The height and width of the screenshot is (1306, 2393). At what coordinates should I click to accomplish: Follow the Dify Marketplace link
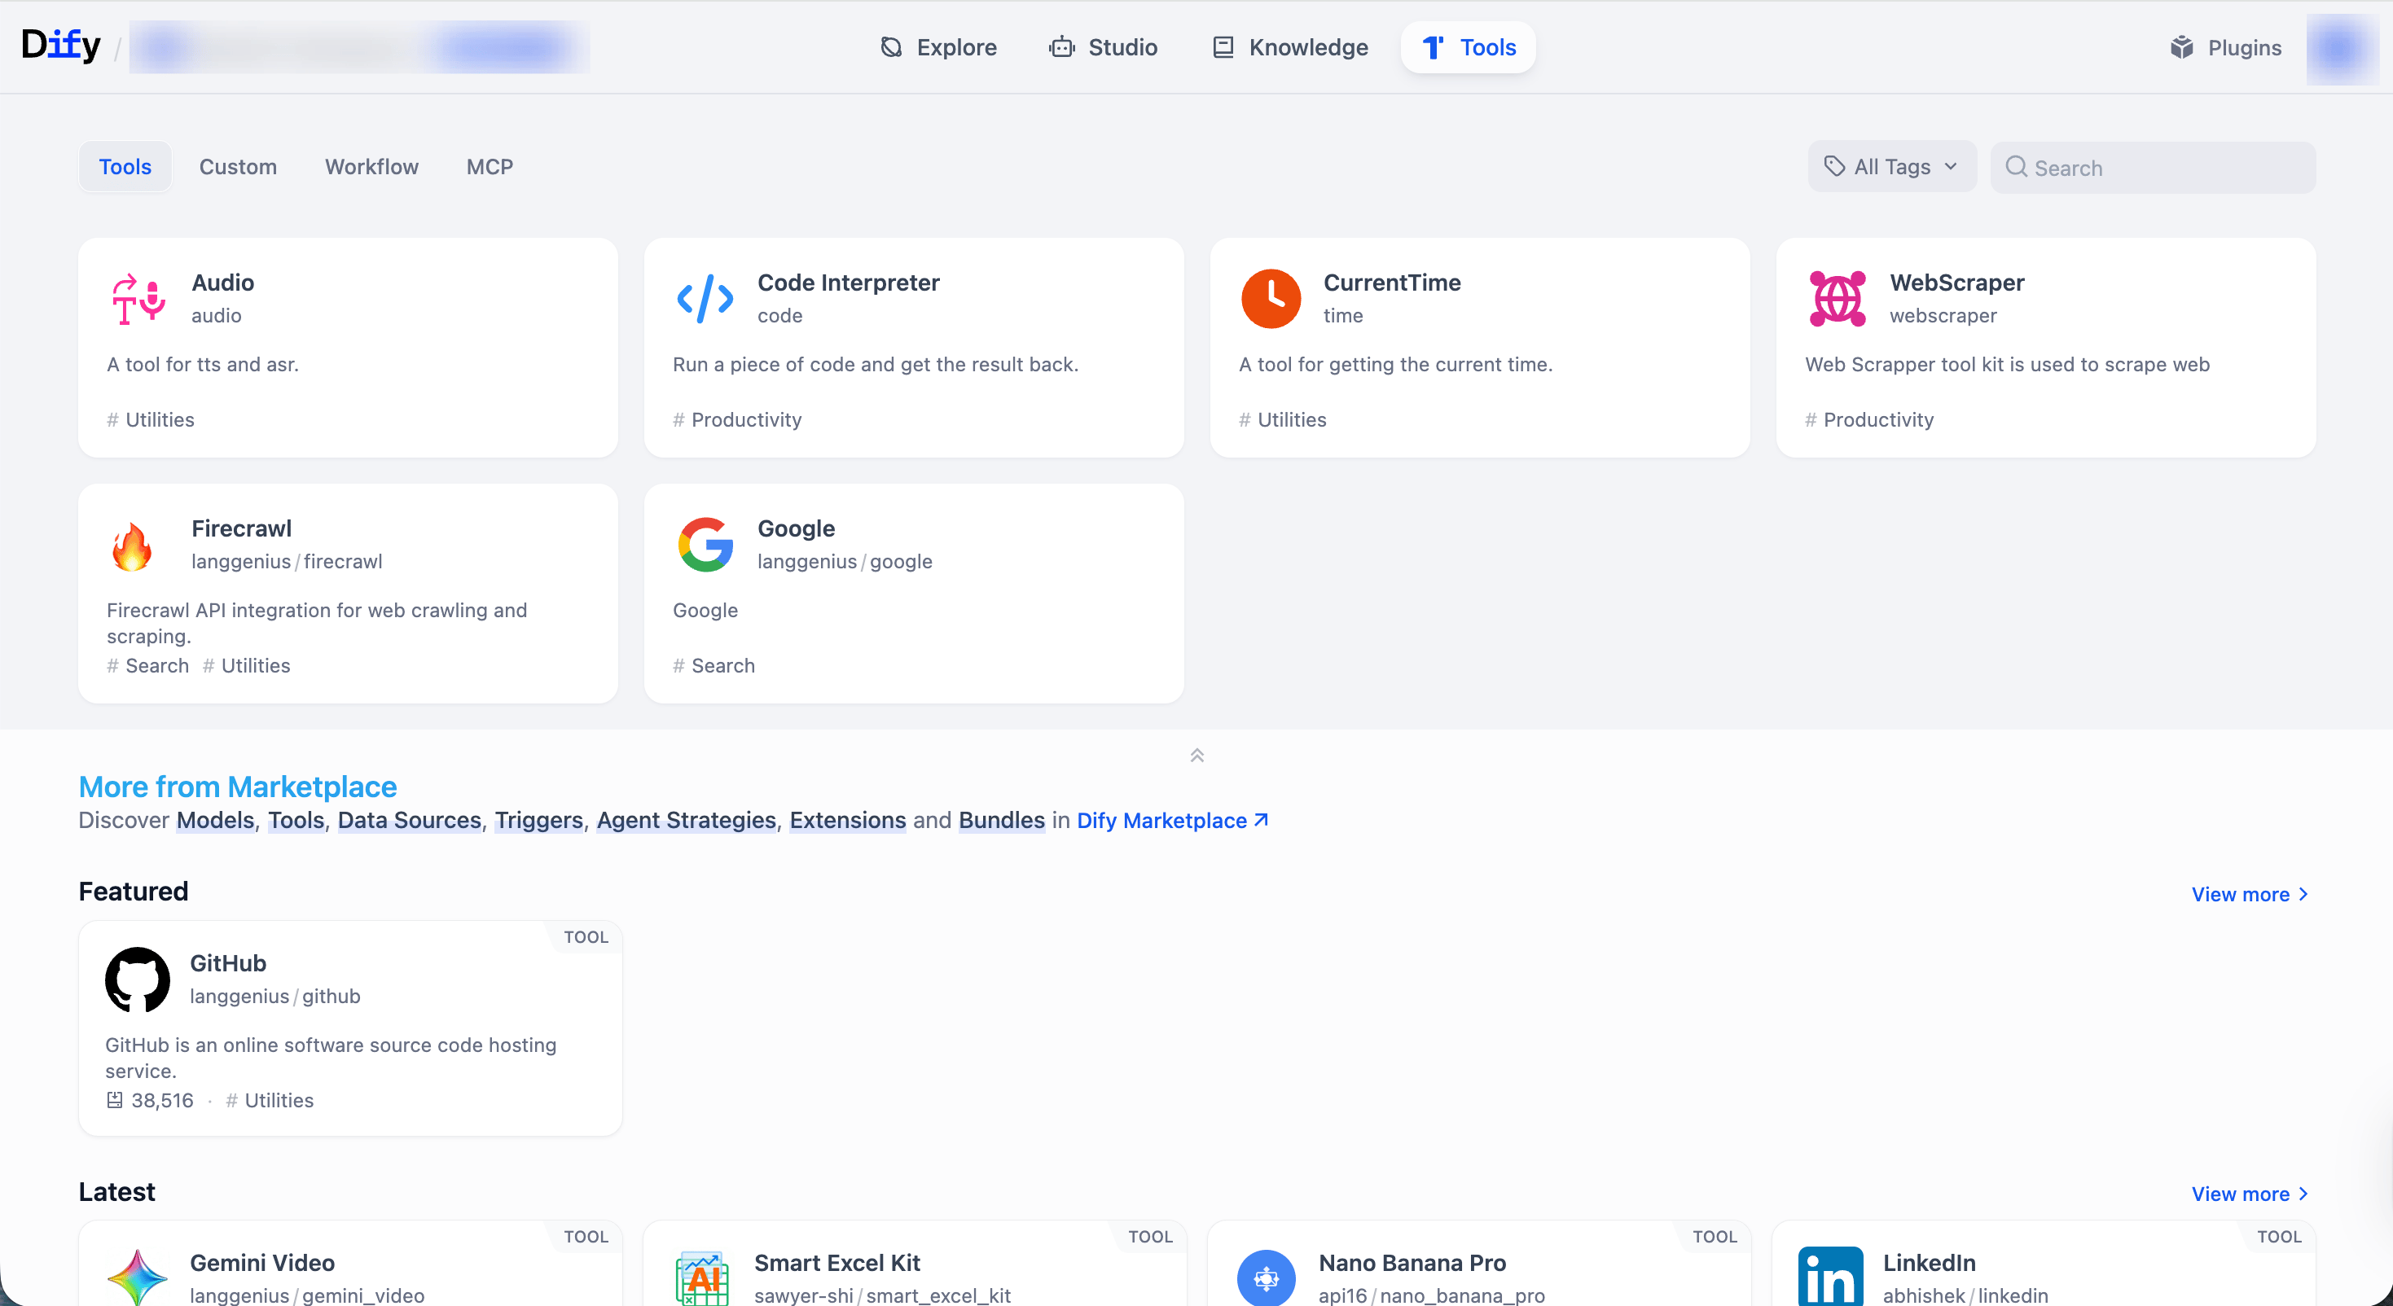[1172, 820]
